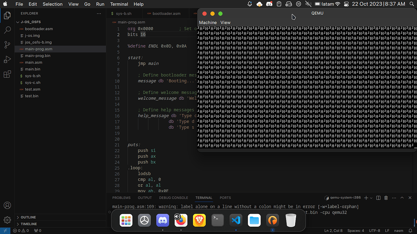Screen dimensions: 417x234
Task: Open Explorer more actions ellipsis
Action: (x=99, y=13)
